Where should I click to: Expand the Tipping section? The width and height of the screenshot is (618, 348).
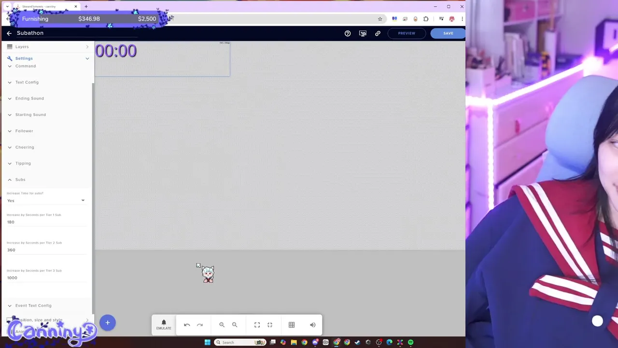pyautogui.click(x=23, y=163)
